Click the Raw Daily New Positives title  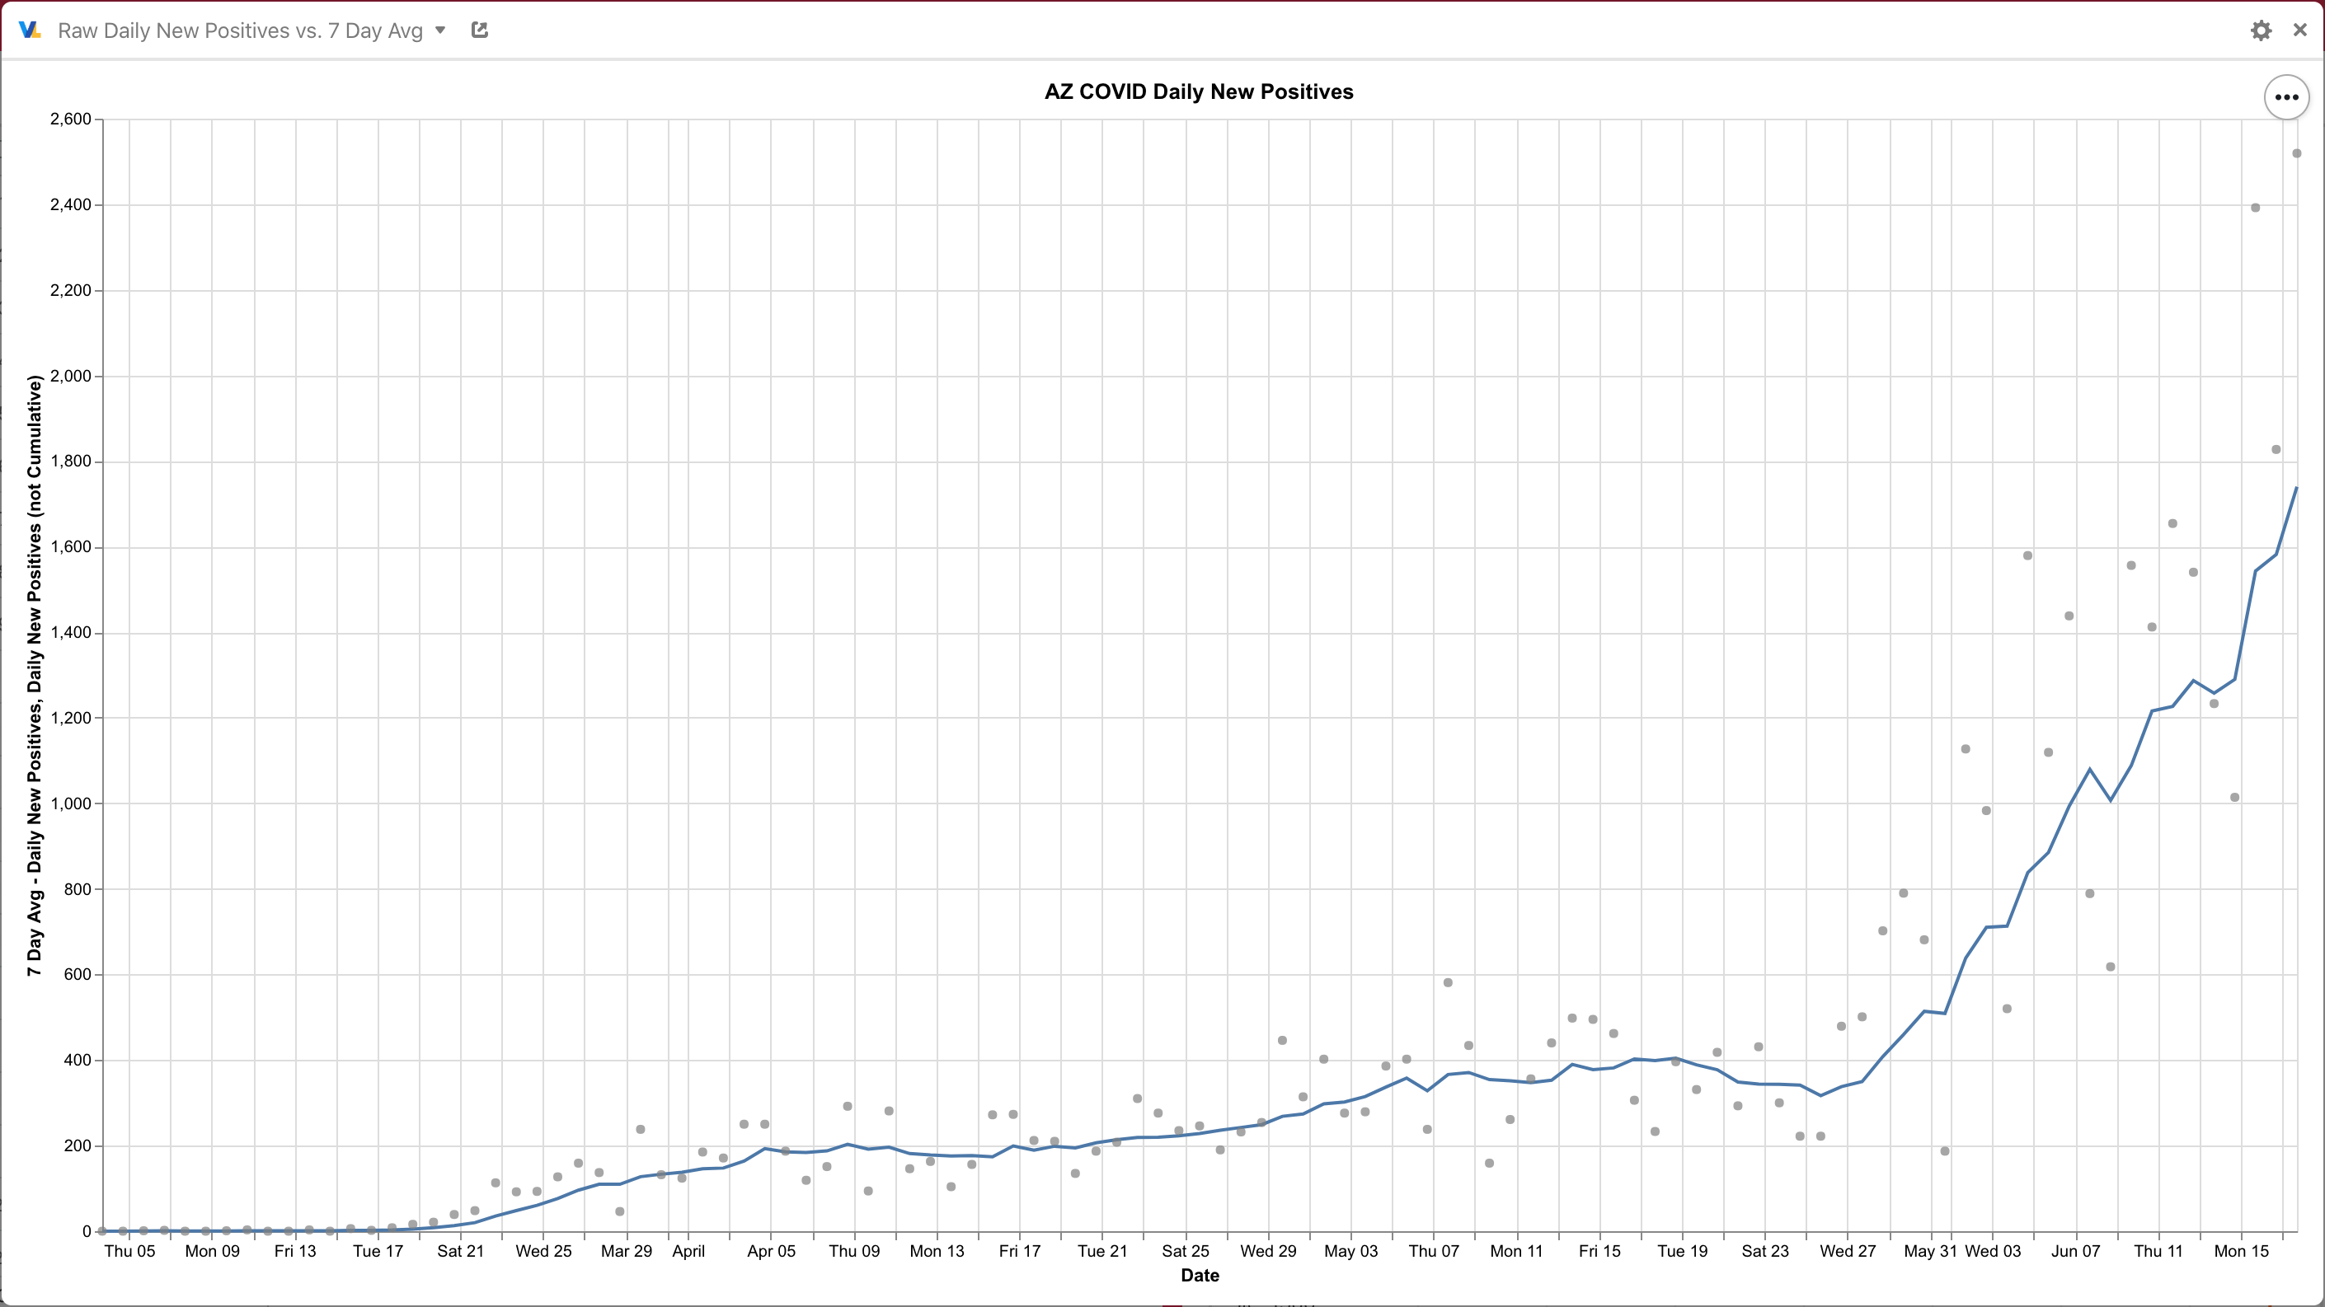(240, 30)
